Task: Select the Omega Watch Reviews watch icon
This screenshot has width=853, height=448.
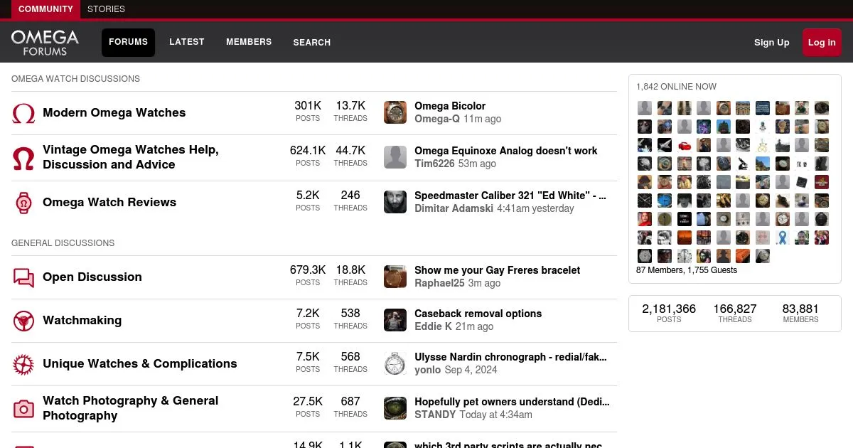Action: coord(23,203)
